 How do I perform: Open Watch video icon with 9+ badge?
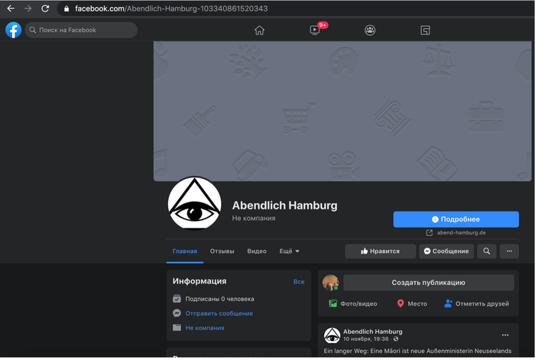315,30
